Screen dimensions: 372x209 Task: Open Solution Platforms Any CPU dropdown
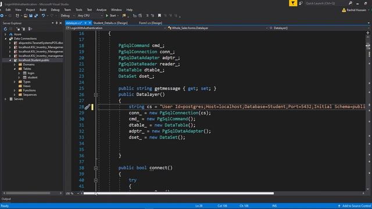click(90, 16)
